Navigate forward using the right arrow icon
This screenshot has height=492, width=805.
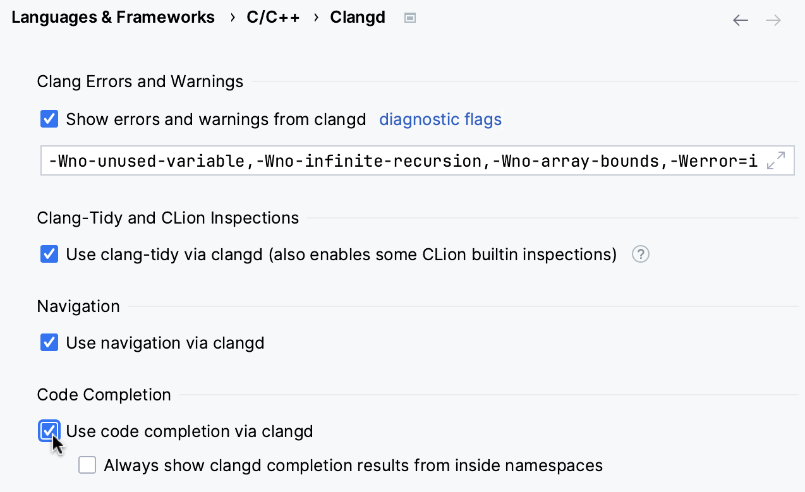[773, 20]
